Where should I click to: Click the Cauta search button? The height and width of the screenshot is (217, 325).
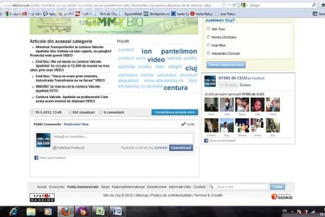(277, 187)
